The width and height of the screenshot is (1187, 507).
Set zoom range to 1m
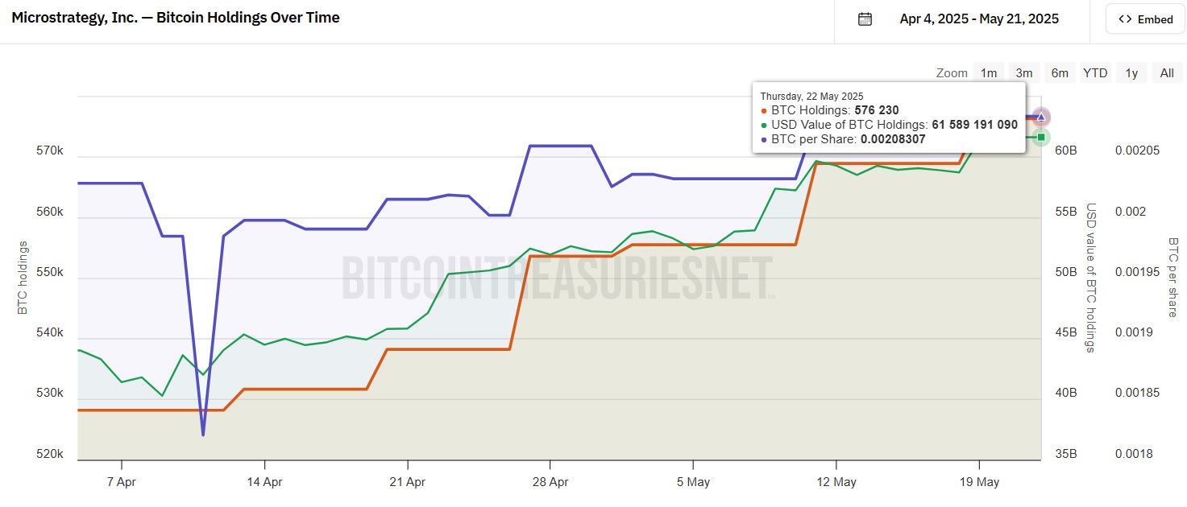tap(989, 73)
